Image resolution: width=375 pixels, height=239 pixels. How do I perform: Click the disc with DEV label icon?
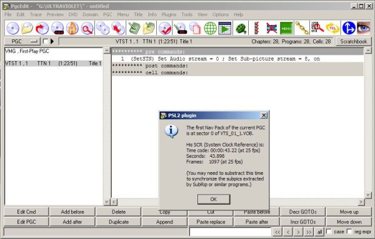[x=57, y=28]
